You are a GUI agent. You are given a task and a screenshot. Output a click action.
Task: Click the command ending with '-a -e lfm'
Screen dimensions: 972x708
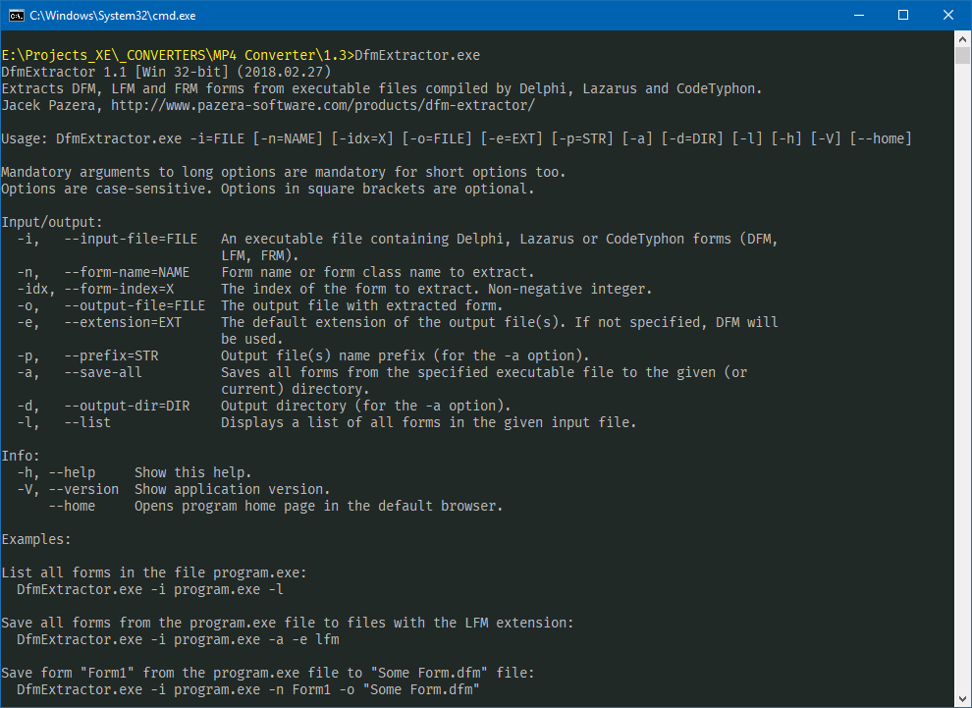point(178,640)
